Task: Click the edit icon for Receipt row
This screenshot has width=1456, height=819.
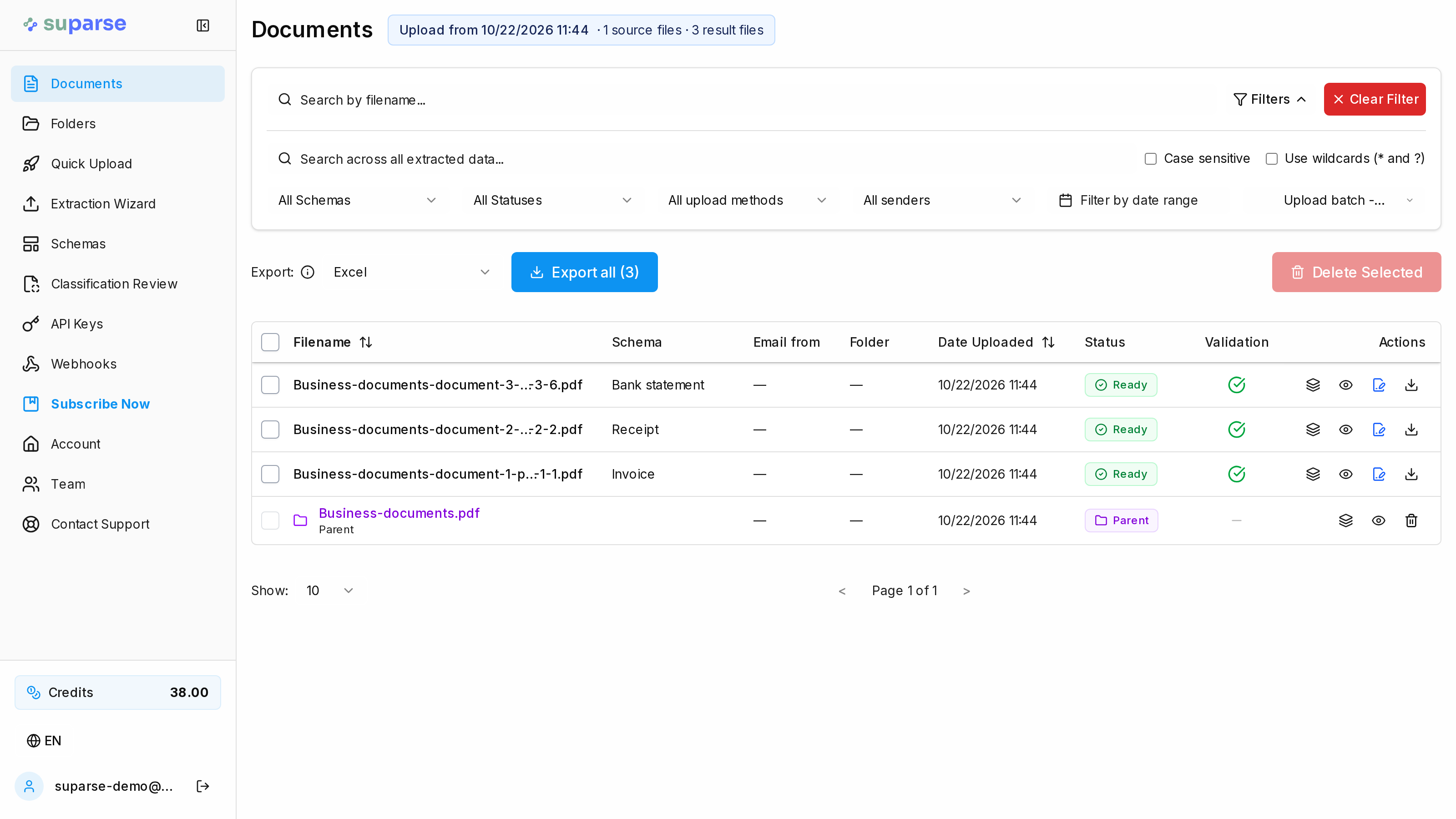Action: (1379, 430)
